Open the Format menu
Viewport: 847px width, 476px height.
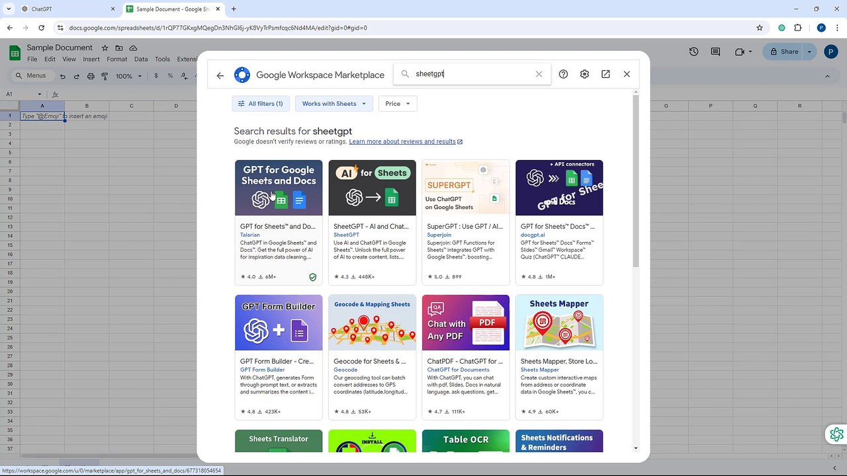pos(116,59)
